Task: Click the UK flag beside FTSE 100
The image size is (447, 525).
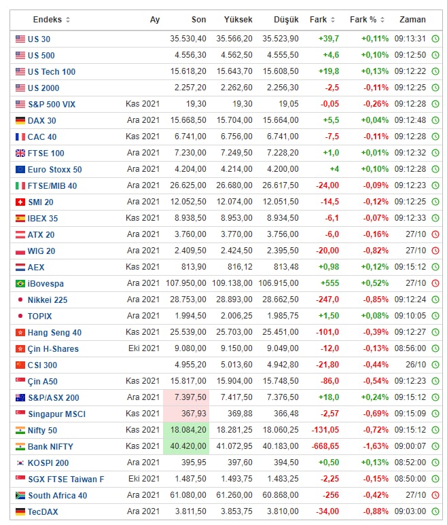Action: tap(20, 153)
